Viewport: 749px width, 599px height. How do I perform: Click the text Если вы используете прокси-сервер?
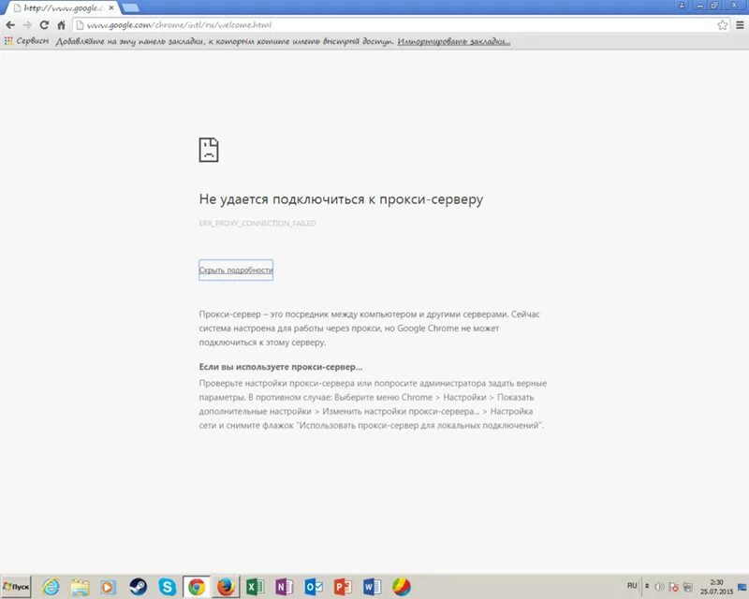280,367
